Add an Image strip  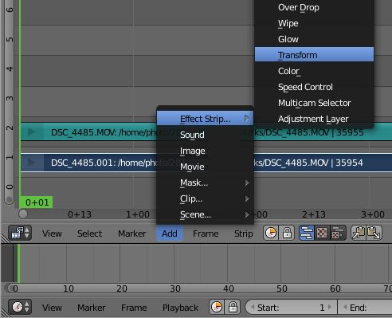pyautogui.click(x=205, y=151)
